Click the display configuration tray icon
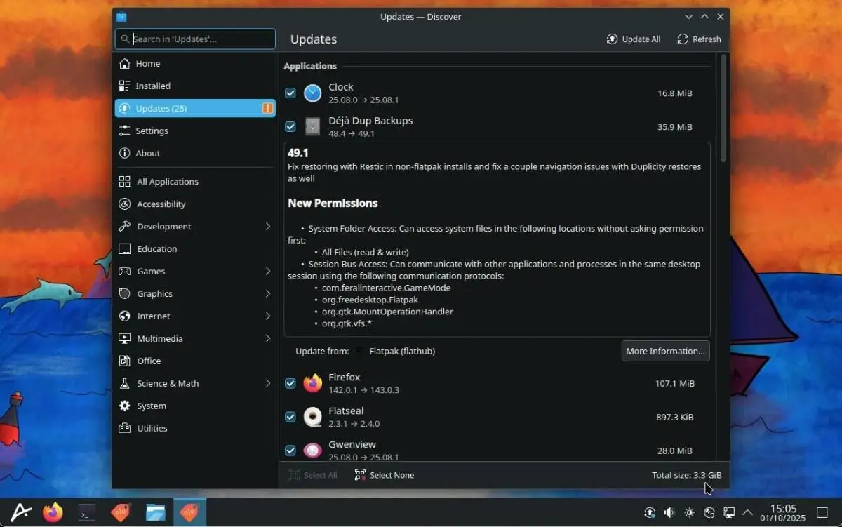 [x=728, y=513]
